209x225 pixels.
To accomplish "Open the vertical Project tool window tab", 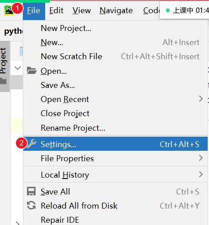I will (x=3, y=61).
